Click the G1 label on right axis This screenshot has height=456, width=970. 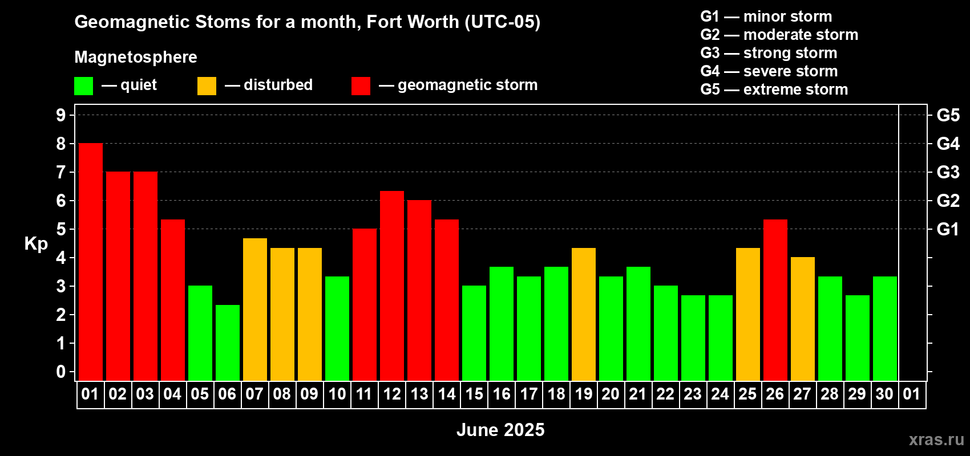948,229
